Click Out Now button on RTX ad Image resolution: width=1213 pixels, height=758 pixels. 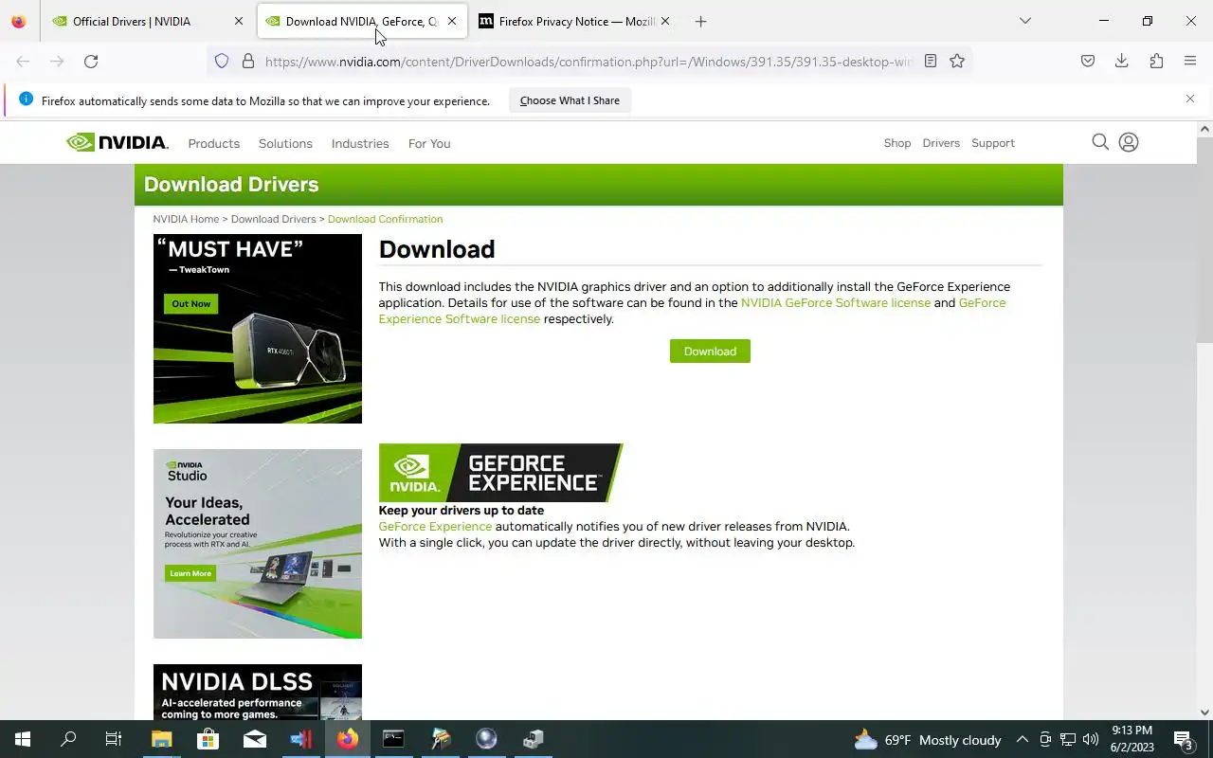pos(191,303)
